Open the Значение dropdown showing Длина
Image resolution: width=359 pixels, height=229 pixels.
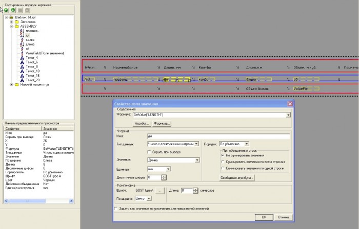click(x=197, y=160)
